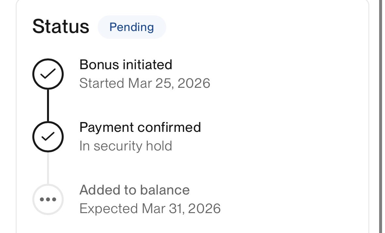Open the Added to balance step label
Screen dimensions: 385x233
point(135,190)
